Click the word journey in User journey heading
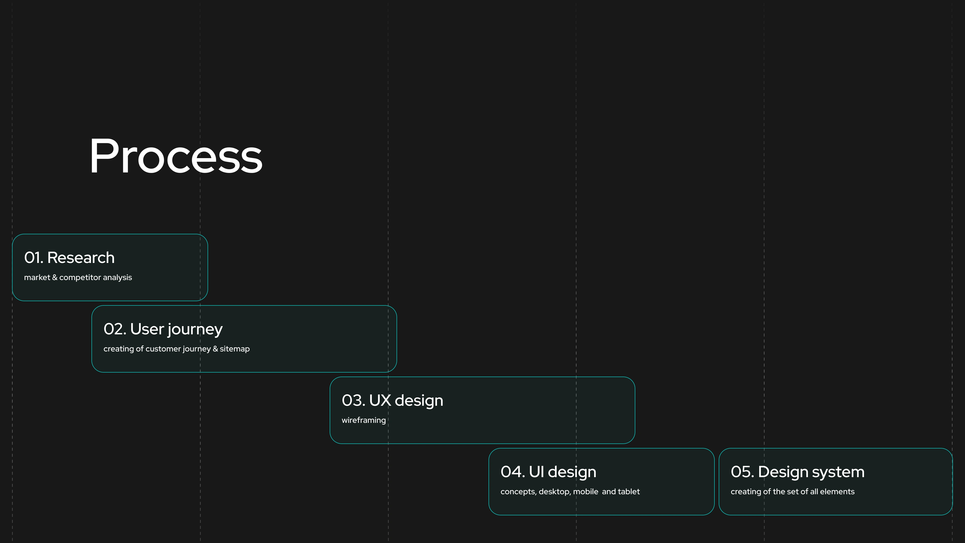The height and width of the screenshot is (543, 965). pyautogui.click(x=195, y=329)
